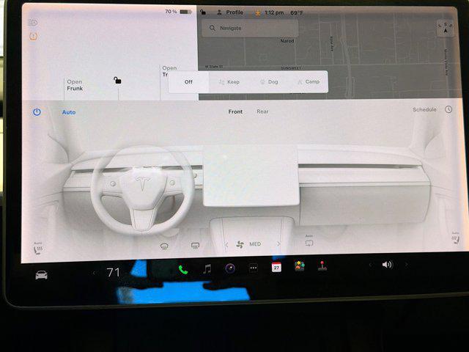The image size is (469, 352).
Task: Open the Calendar app
Action: [276, 267]
